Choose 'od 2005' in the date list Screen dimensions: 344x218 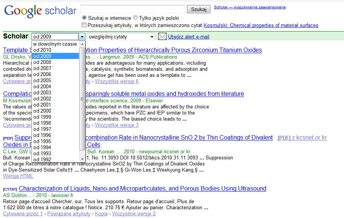[56, 81]
